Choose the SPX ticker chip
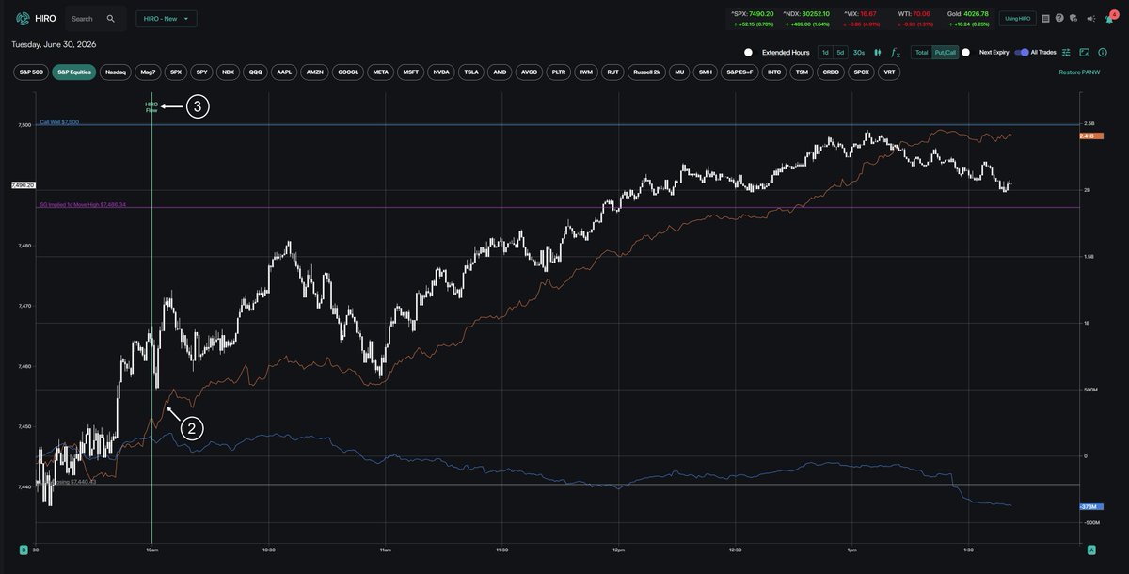Viewport: 1129px width, 574px height. 176,72
